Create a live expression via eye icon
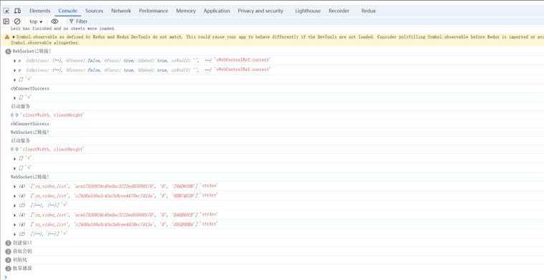The height and width of the screenshot is (280, 544). [x=55, y=21]
